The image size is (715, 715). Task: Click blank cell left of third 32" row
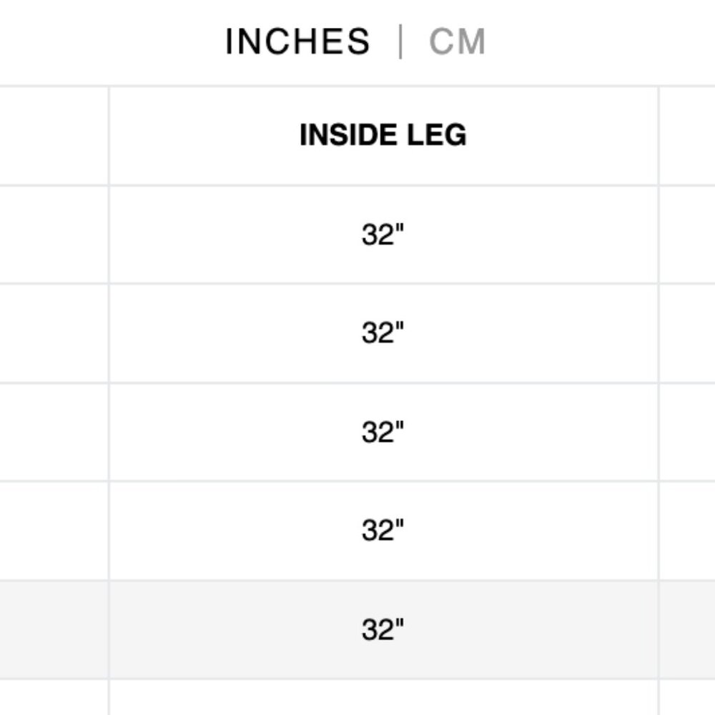click(54, 433)
